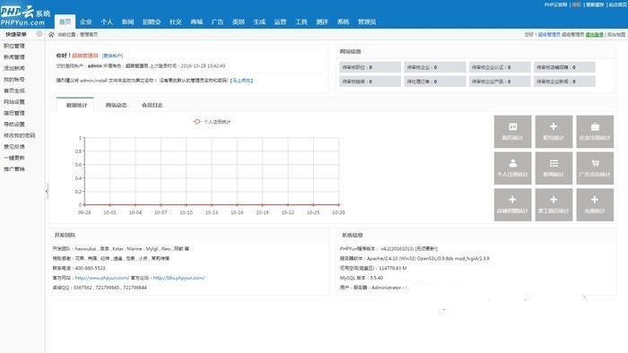Open 简历管理 in the quick menu
The height and width of the screenshot is (353, 628).
pos(14,113)
